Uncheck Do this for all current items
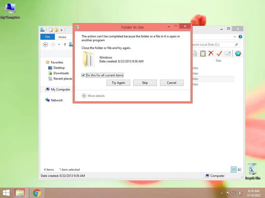 tap(83, 75)
